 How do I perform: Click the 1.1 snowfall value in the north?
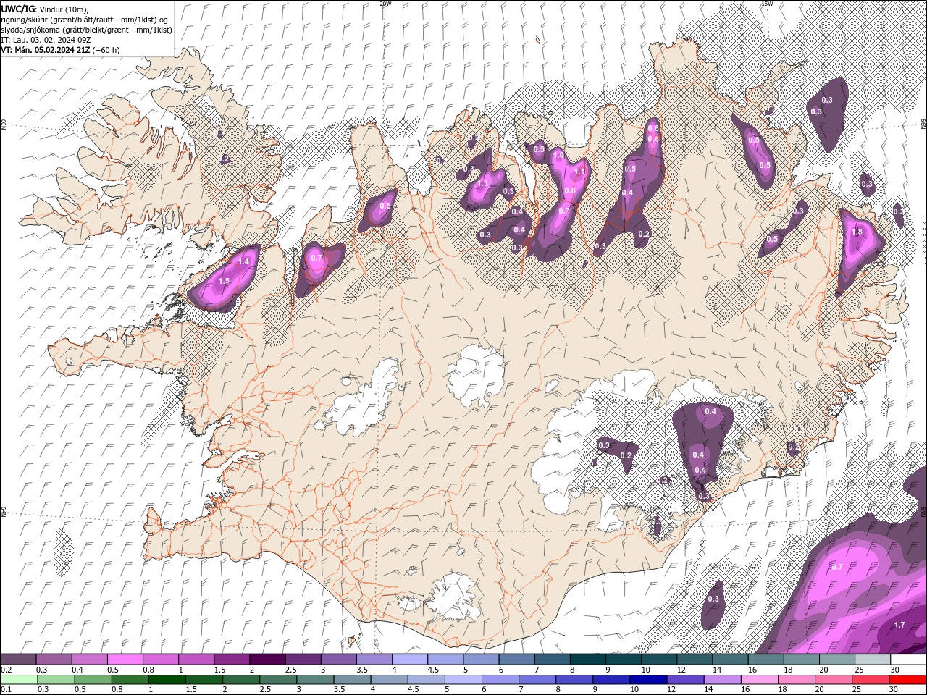[579, 172]
